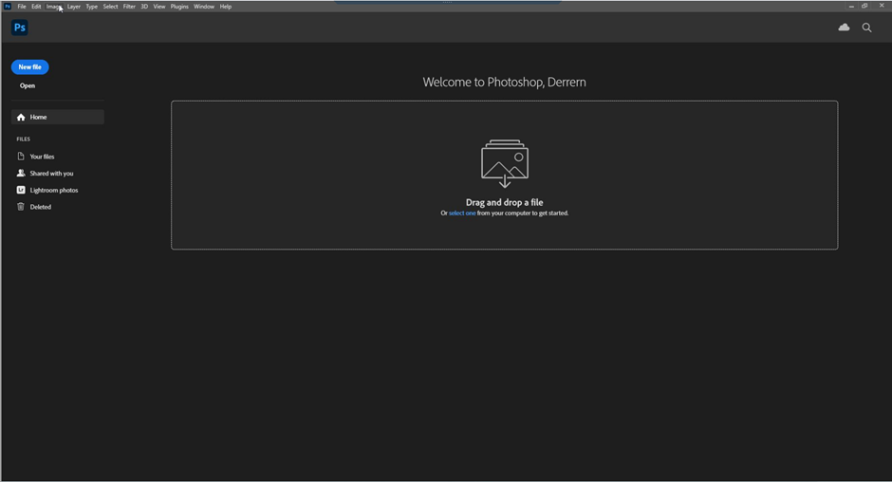The image size is (892, 482).
Task: Click the Home house icon
Action: 21,118
